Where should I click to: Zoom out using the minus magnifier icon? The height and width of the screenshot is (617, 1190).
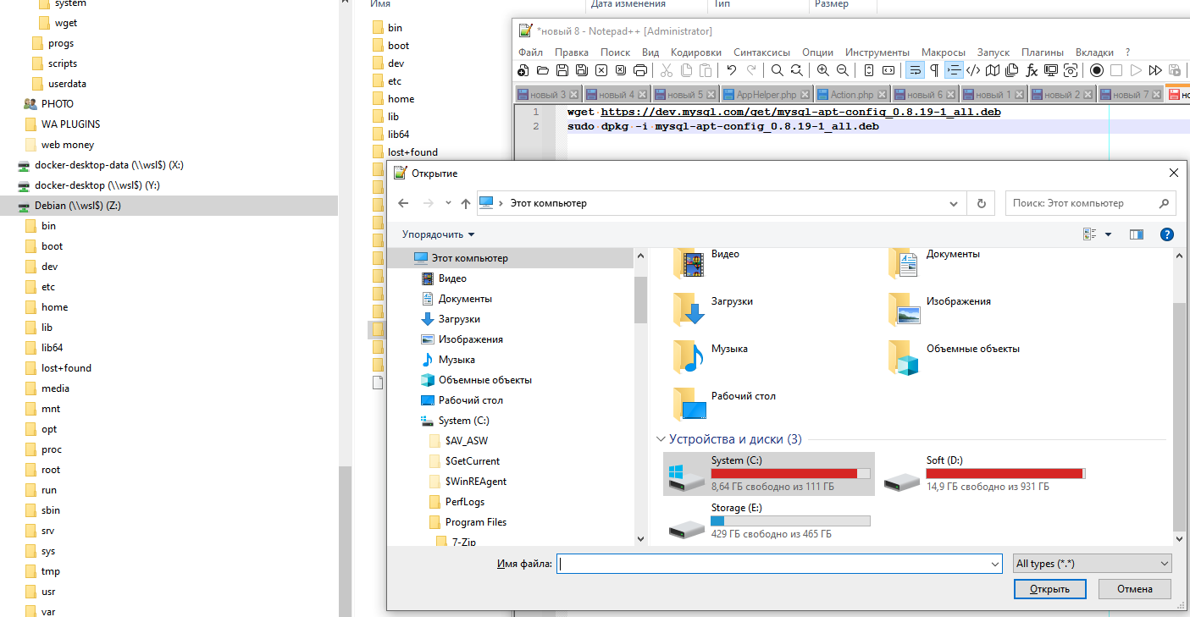tap(843, 70)
